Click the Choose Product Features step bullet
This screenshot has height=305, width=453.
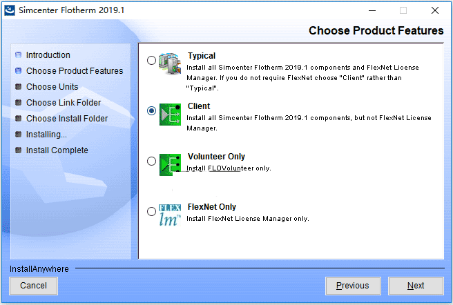click(x=18, y=71)
